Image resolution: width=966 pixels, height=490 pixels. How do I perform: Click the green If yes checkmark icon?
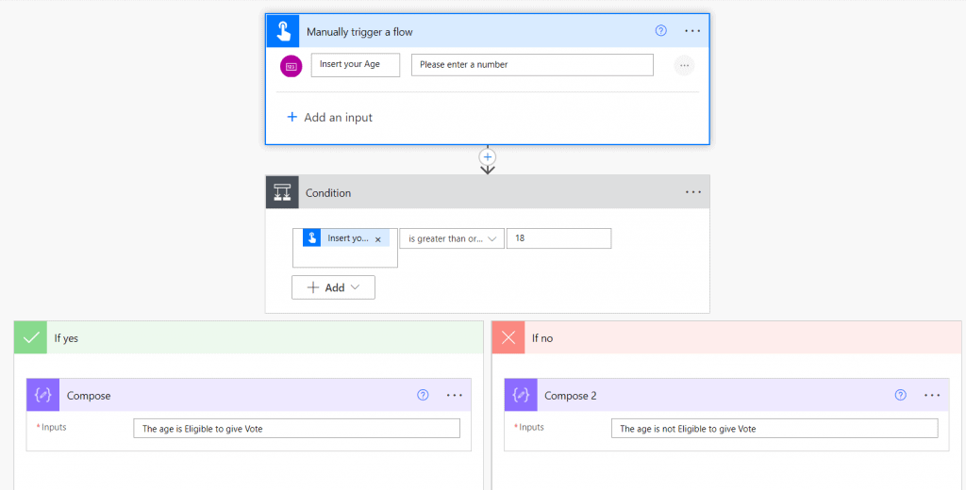point(31,337)
